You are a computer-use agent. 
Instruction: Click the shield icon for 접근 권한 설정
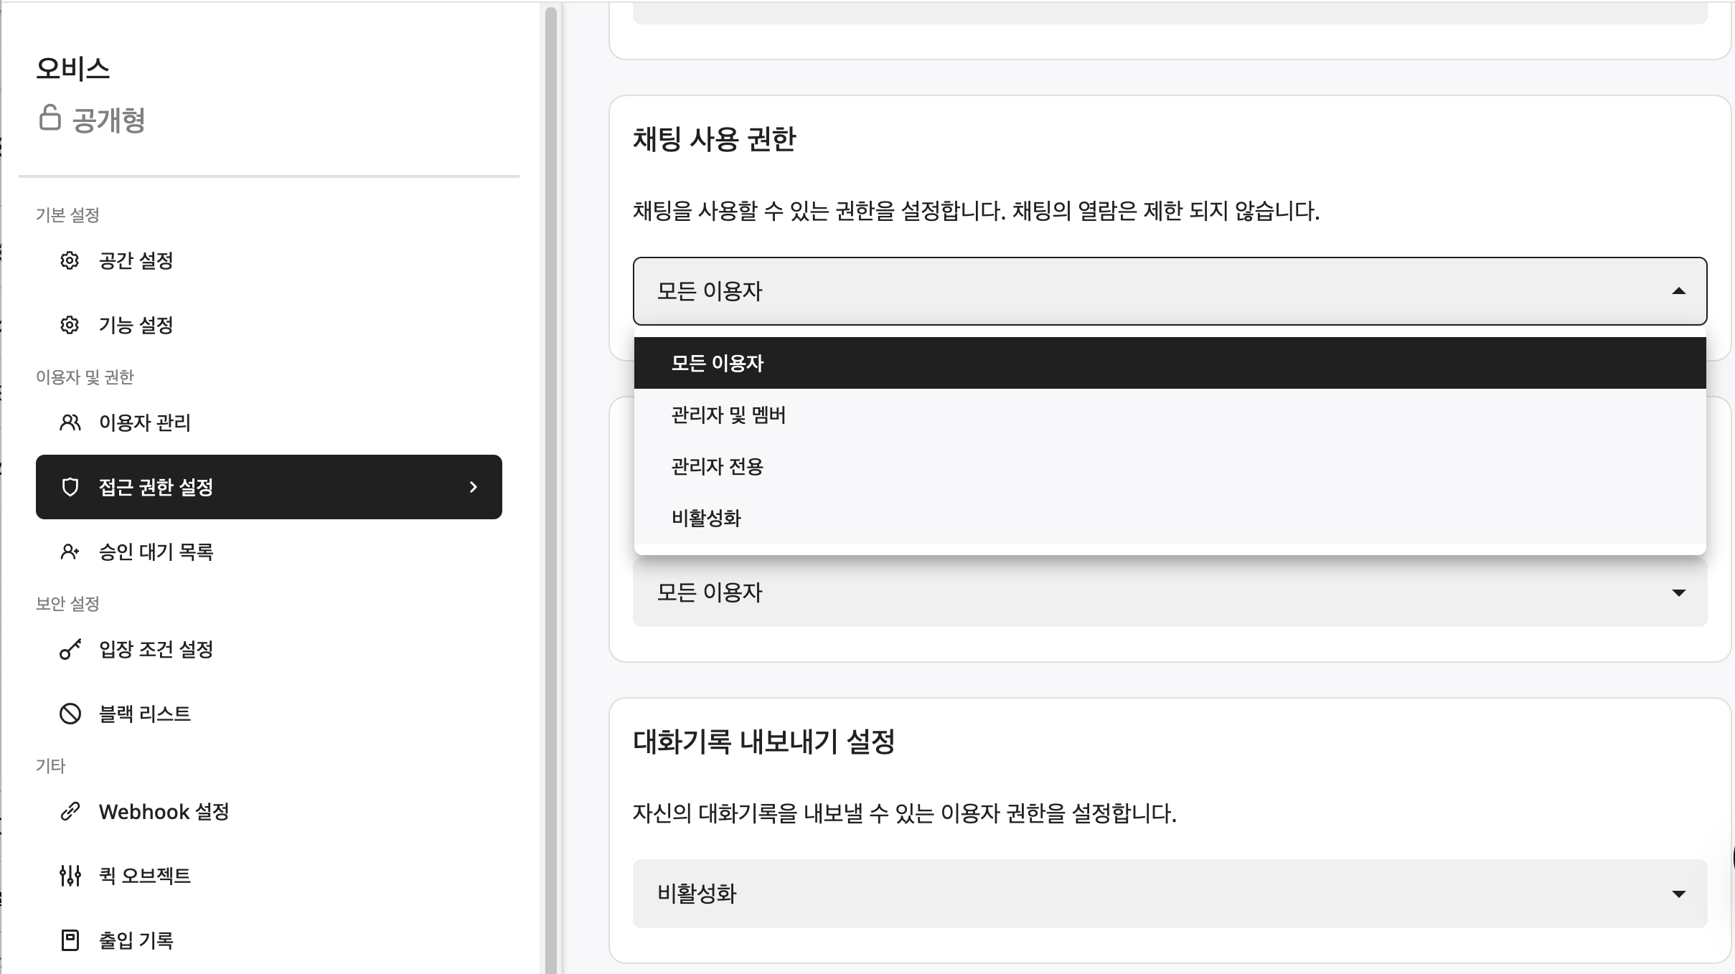click(x=70, y=487)
